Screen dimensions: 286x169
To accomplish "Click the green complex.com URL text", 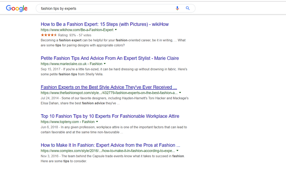I will point(107,151).
